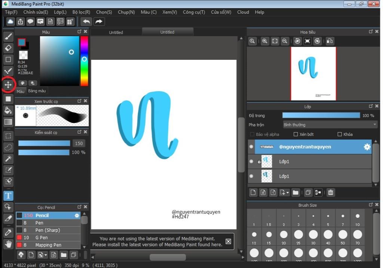This screenshot has width=383, height=268.
Task: Select Mapping Pen brush
Action: click(48, 244)
